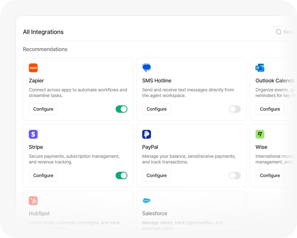Disable the Zapier integration toggle

pos(121,109)
